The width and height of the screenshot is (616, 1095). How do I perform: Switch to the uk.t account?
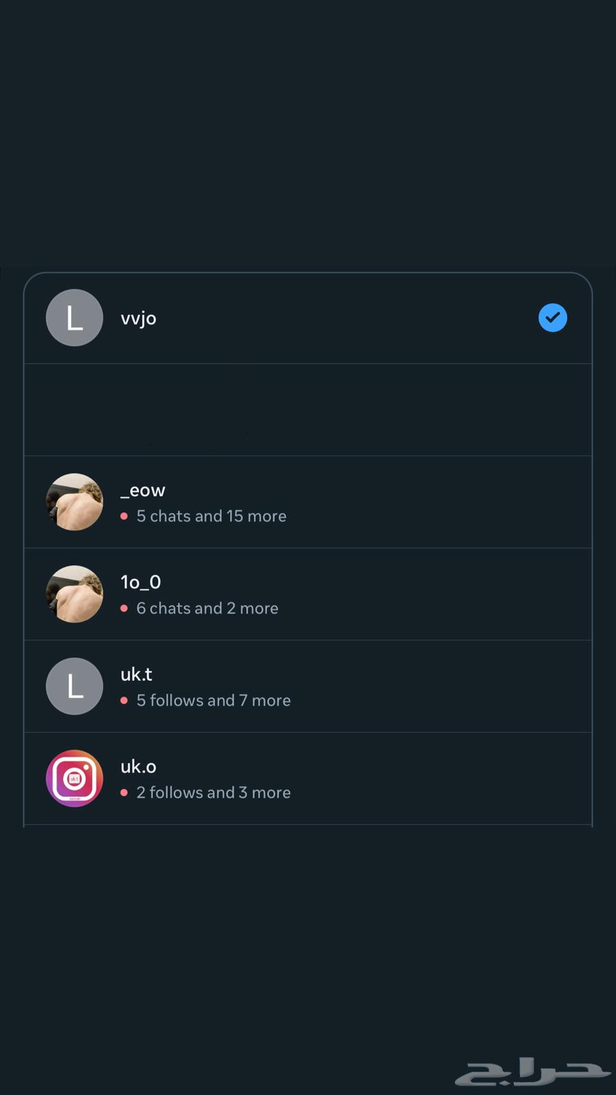point(136,675)
